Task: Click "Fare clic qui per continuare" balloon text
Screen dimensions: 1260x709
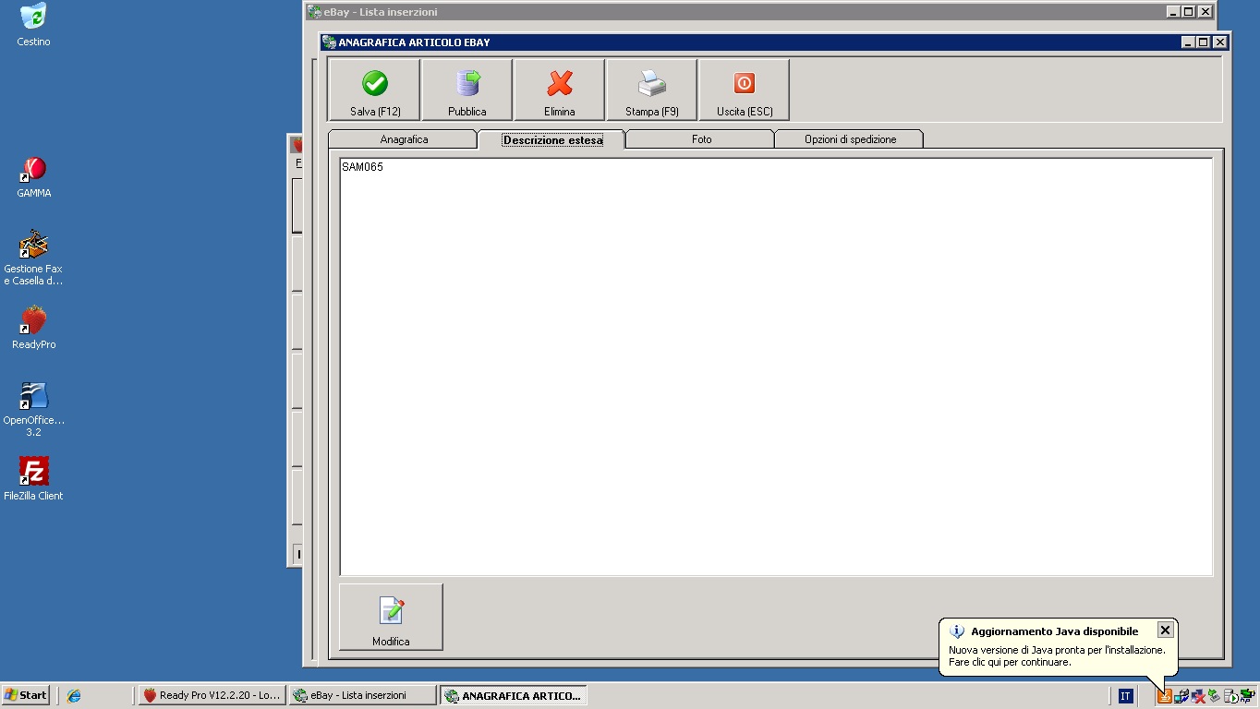Action: click(x=1010, y=662)
